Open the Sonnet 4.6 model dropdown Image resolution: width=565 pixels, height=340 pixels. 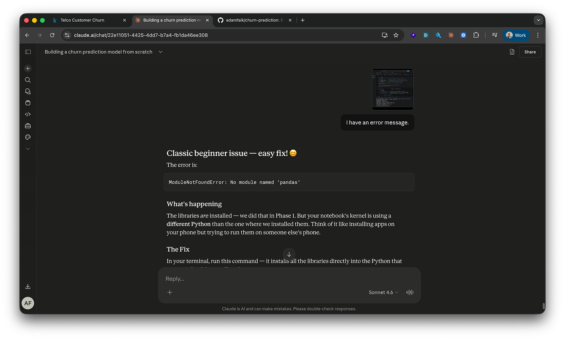(x=383, y=292)
